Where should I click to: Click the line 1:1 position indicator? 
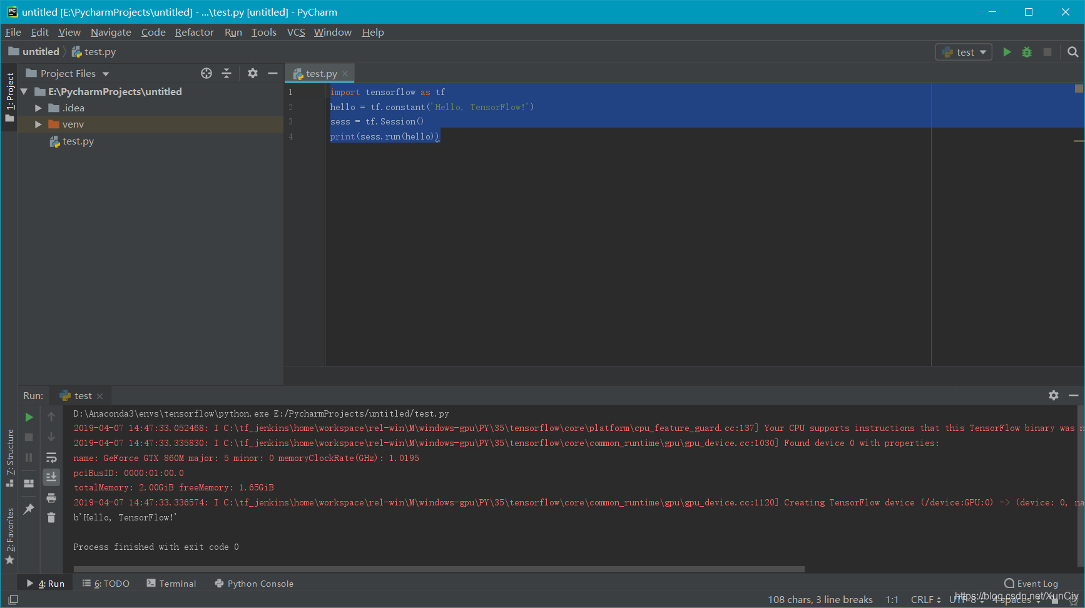pos(892,599)
